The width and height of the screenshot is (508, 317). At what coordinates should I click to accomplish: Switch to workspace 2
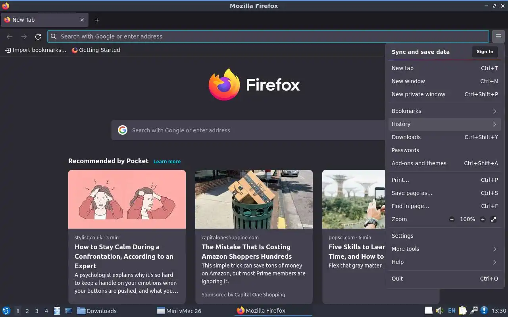[x=27, y=311]
